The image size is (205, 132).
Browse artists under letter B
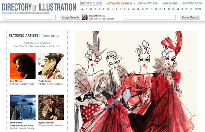86,9
